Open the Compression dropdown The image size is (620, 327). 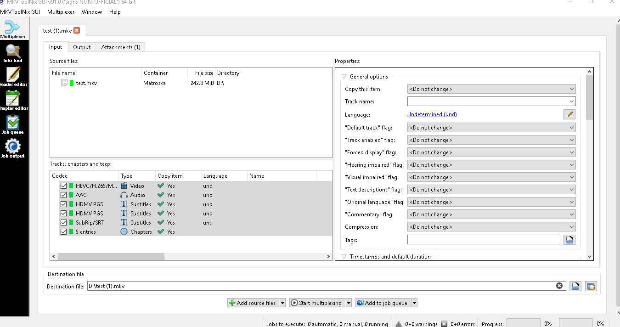point(491,227)
